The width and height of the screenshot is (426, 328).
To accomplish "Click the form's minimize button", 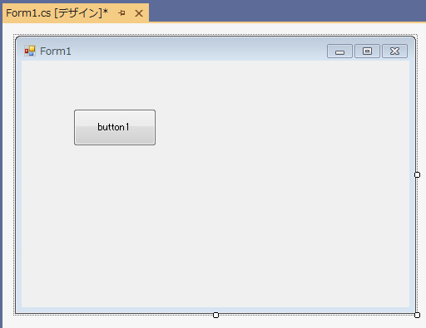I will click(339, 51).
